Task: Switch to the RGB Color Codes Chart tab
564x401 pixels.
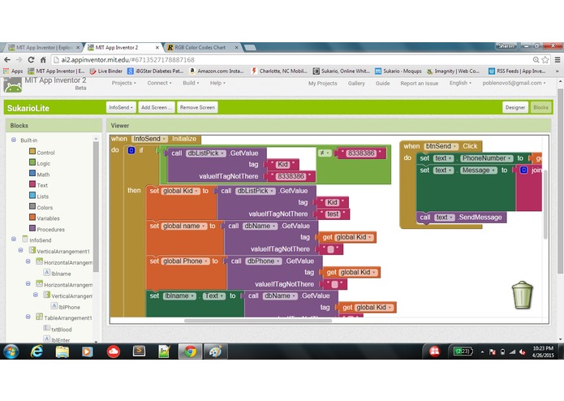Action: (x=201, y=47)
